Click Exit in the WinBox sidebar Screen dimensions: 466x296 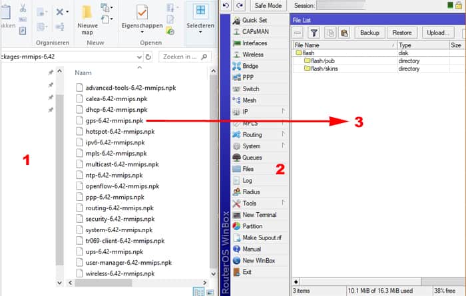tap(247, 272)
